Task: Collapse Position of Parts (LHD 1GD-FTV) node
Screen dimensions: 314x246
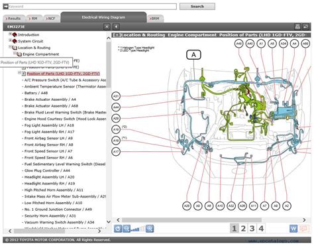Action: tap(19, 73)
